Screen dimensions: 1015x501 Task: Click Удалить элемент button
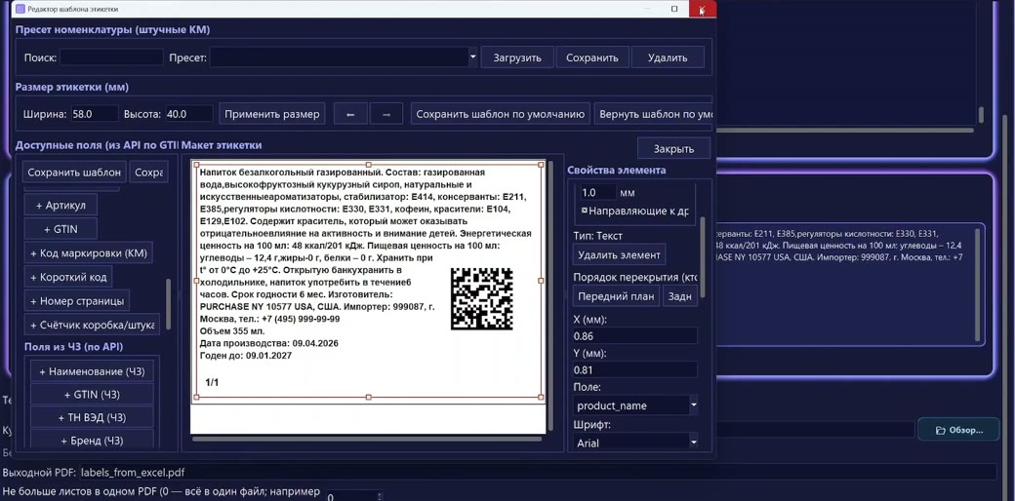(x=619, y=254)
